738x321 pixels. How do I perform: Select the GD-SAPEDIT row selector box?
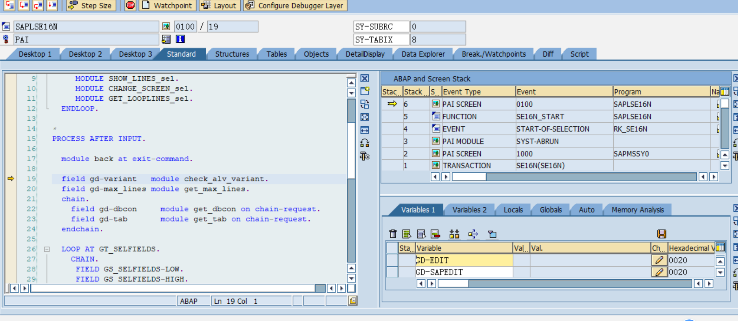click(392, 272)
